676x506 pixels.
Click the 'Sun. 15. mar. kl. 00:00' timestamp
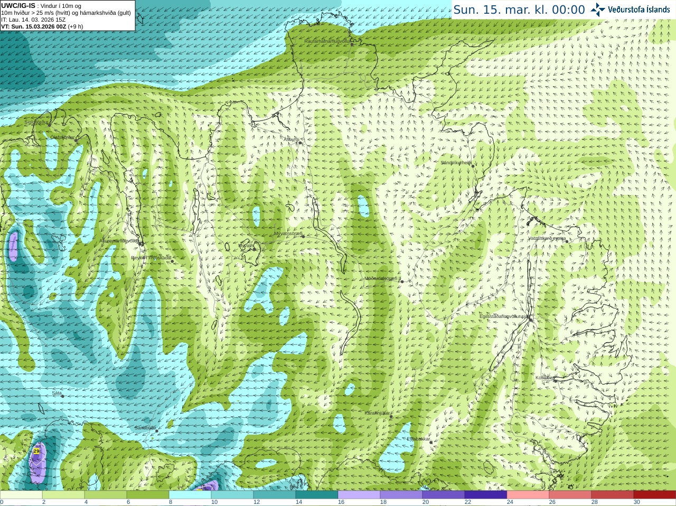tap(519, 10)
